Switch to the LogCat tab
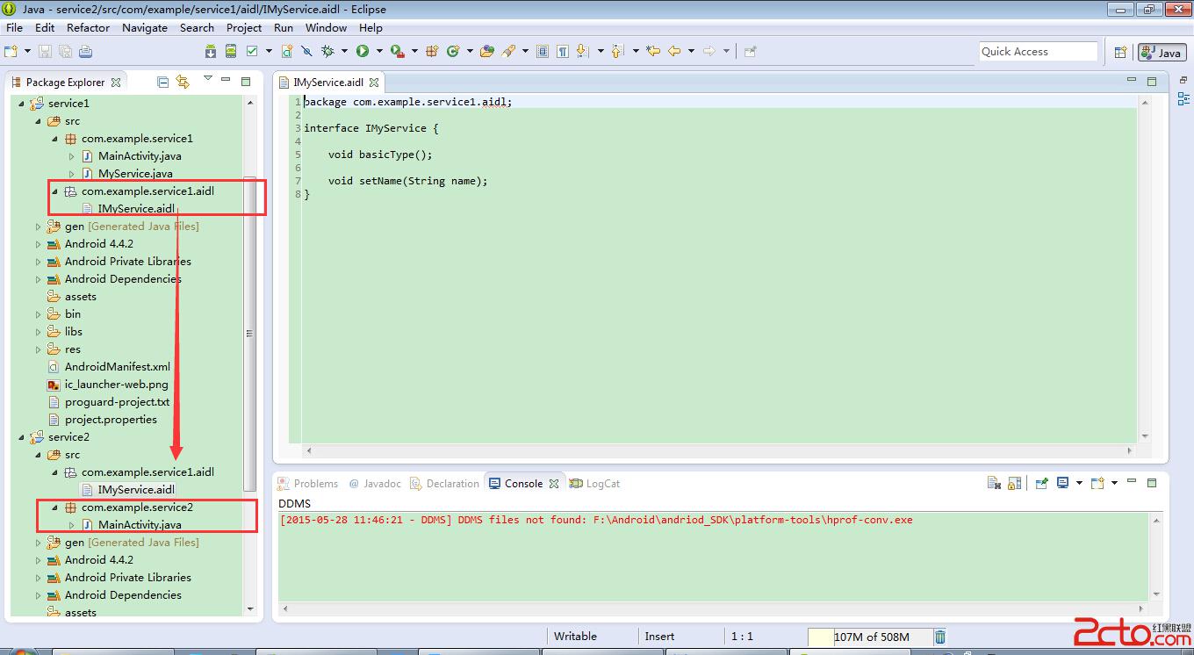 tap(602, 484)
